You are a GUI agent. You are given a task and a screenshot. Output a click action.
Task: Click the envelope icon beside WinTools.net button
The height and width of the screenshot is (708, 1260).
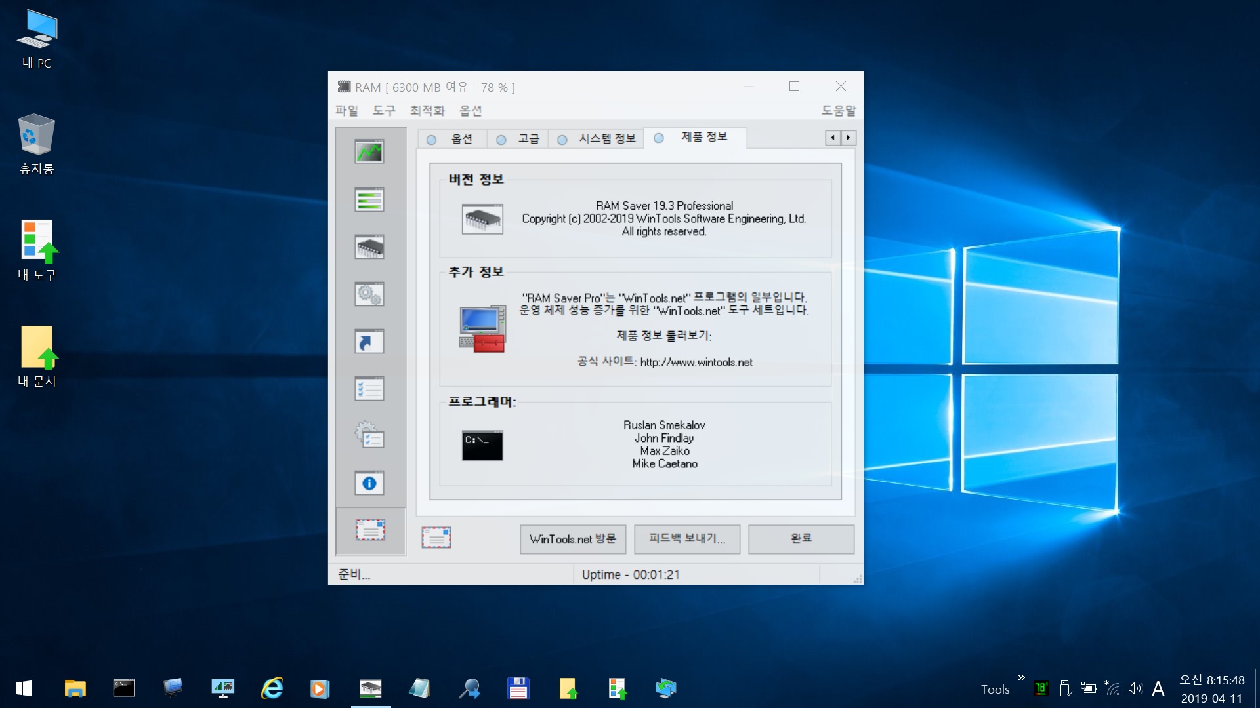pyautogui.click(x=436, y=538)
